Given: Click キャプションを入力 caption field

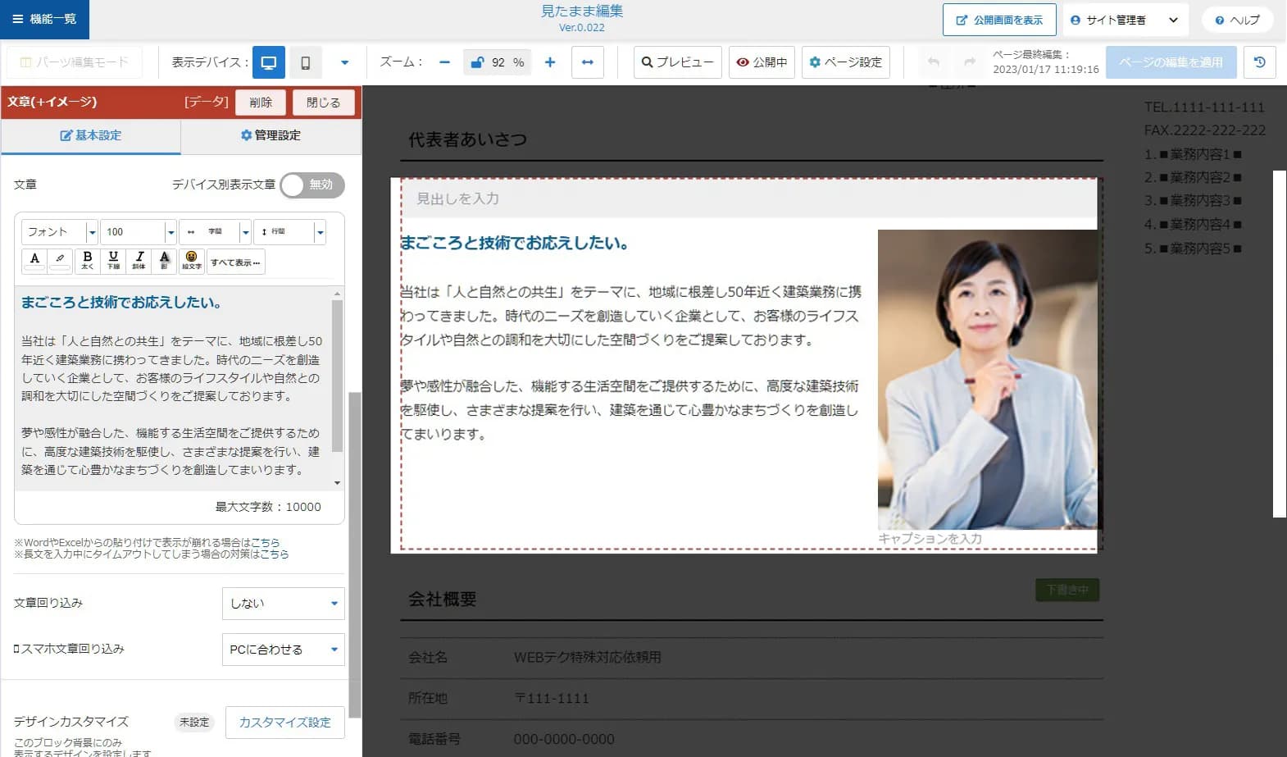Looking at the screenshot, I should 930,539.
